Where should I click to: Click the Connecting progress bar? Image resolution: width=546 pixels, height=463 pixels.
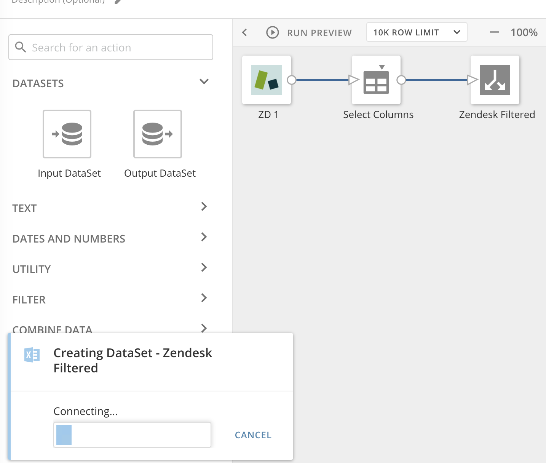[x=132, y=434]
